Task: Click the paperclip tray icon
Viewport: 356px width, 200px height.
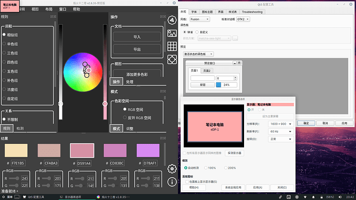Action: [280, 197]
